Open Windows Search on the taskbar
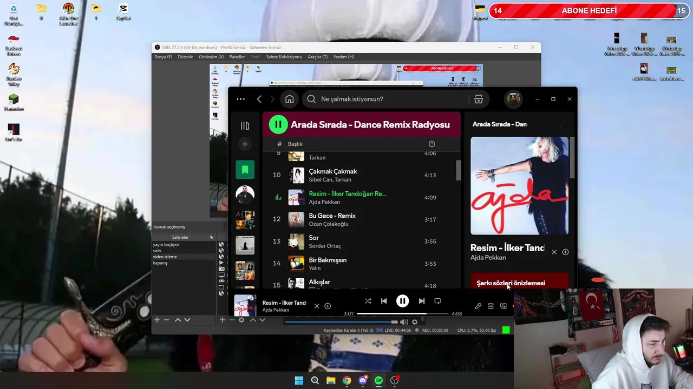Image resolution: width=693 pixels, height=389 pixels. 315,380
